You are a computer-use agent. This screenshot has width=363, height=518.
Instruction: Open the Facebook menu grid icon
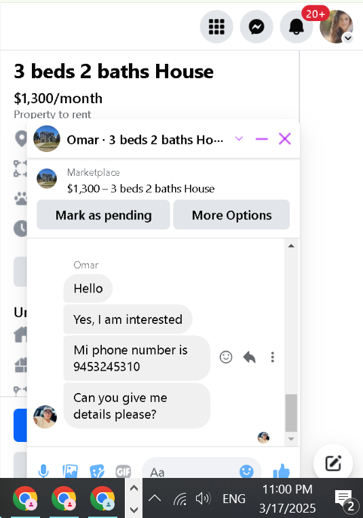(x=216, y=26)
